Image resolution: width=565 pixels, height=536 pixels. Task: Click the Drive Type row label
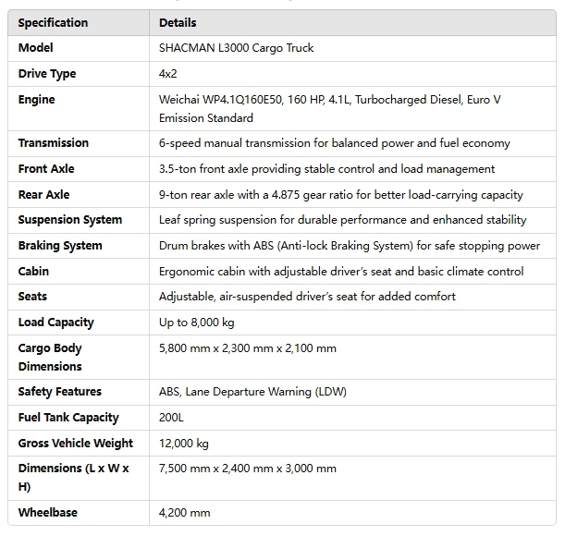click(47, 74)
